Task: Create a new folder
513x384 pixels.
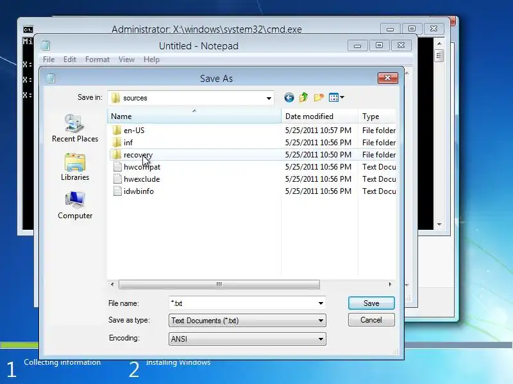Action: tap(319, 97)
